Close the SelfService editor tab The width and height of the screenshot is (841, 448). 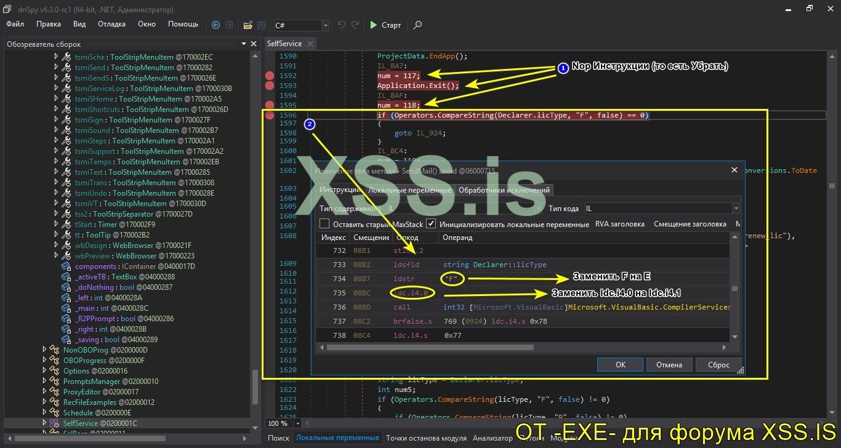pyautogui.click(x=310, y=44)
